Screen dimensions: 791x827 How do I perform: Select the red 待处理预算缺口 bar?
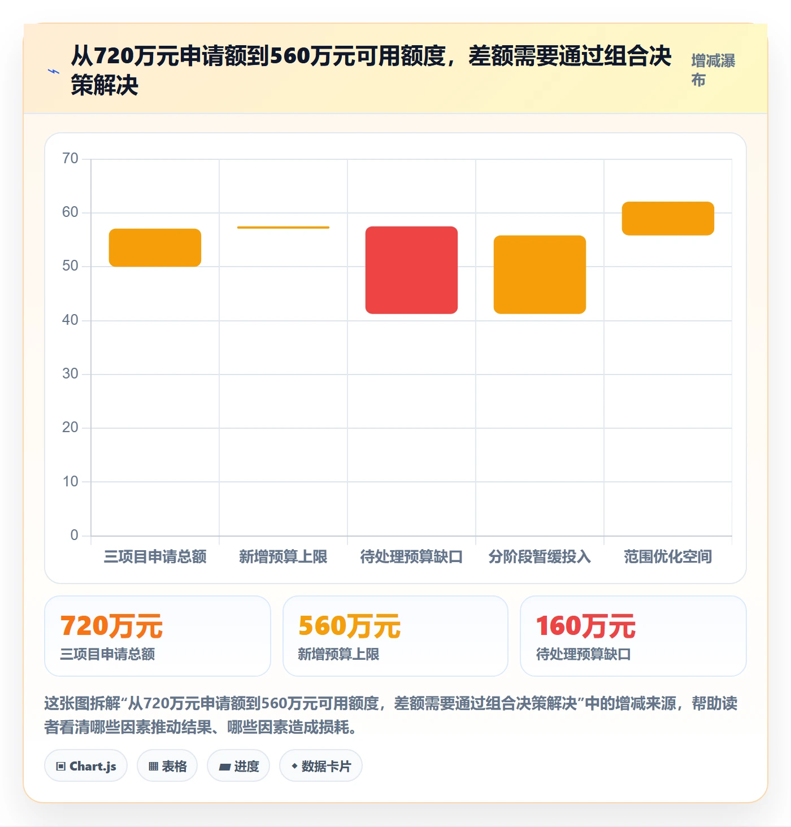click(411, 270)
